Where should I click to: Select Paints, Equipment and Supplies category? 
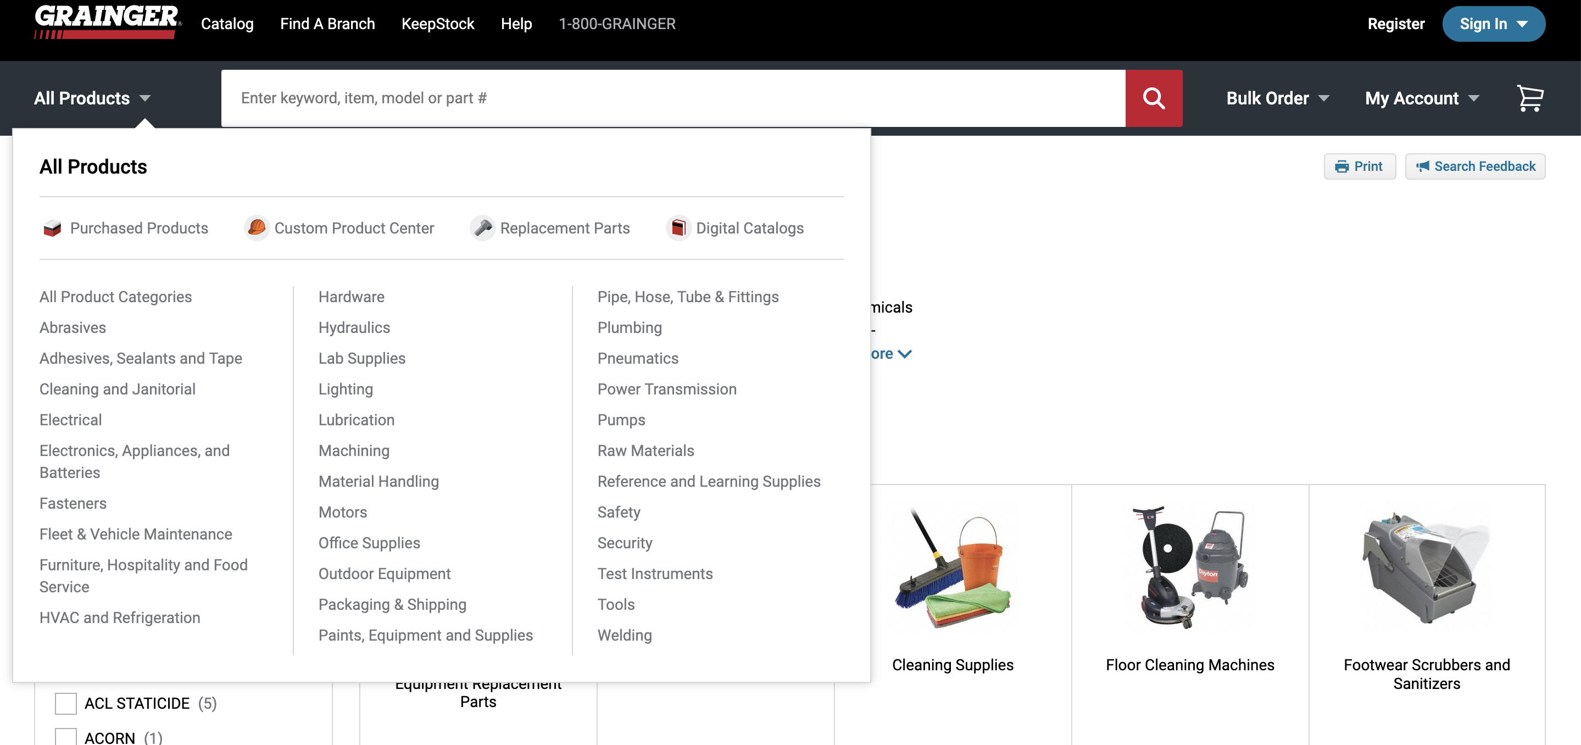pyautogui.click(x=425, y=635)
